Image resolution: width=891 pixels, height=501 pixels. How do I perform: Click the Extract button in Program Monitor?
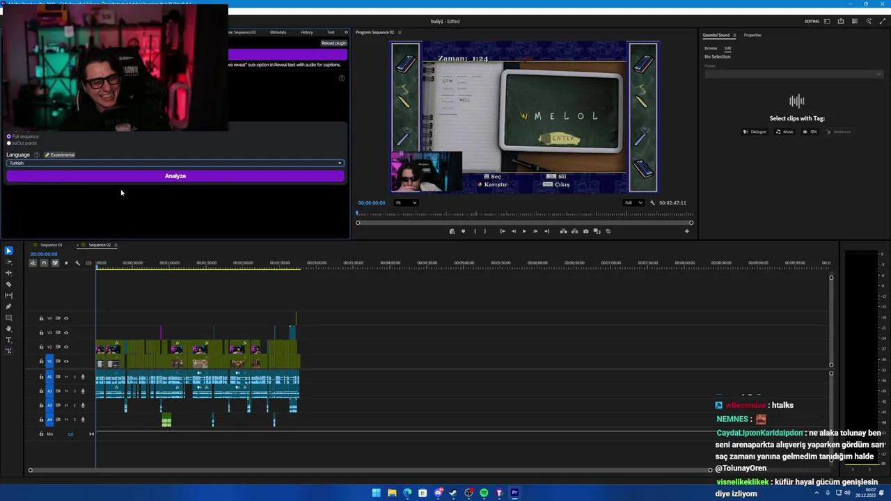pos(574,231)
